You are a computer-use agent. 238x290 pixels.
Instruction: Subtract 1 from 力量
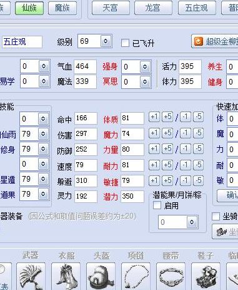185,149
